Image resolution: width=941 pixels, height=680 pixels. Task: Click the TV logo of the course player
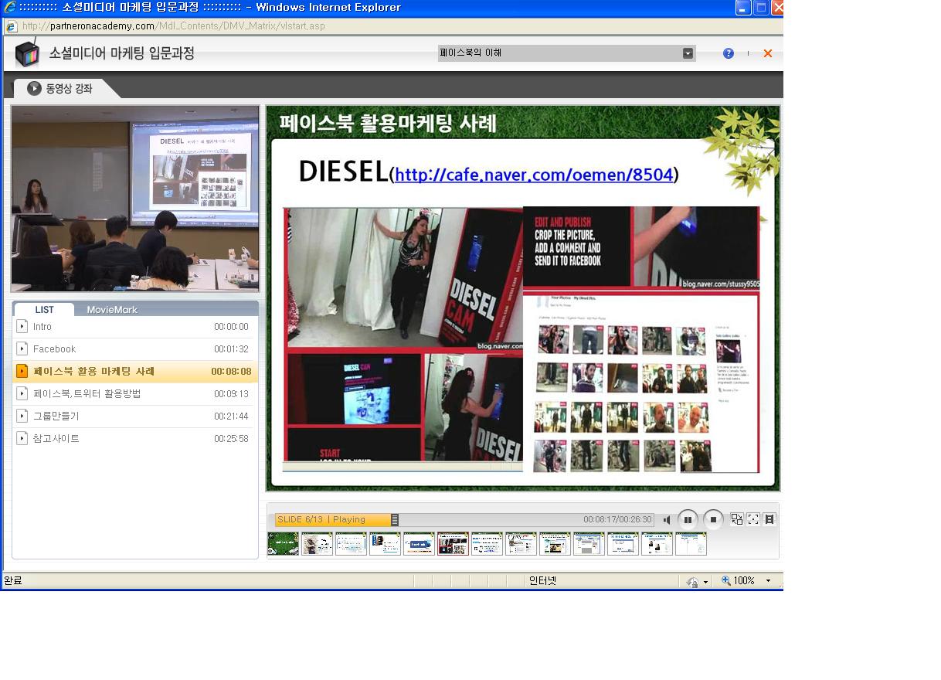click(x=27, y=53)
